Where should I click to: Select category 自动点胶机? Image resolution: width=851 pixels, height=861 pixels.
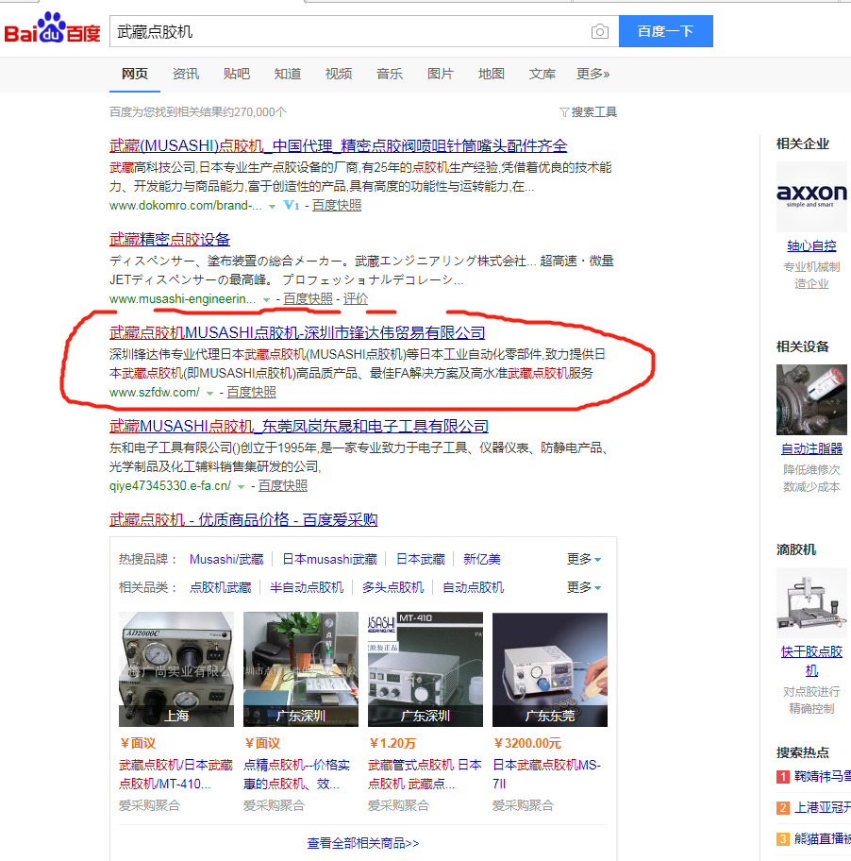click(473, 587)
